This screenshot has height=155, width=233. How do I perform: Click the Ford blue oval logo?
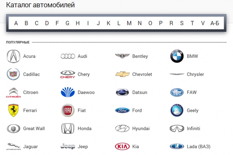(122, 110)
